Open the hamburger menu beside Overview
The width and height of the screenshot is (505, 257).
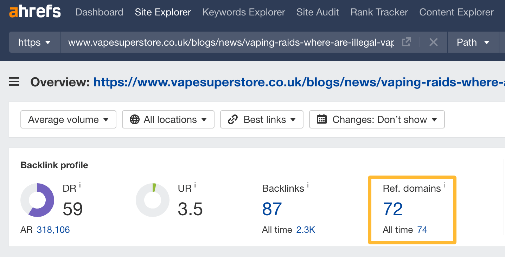(14, 82)
